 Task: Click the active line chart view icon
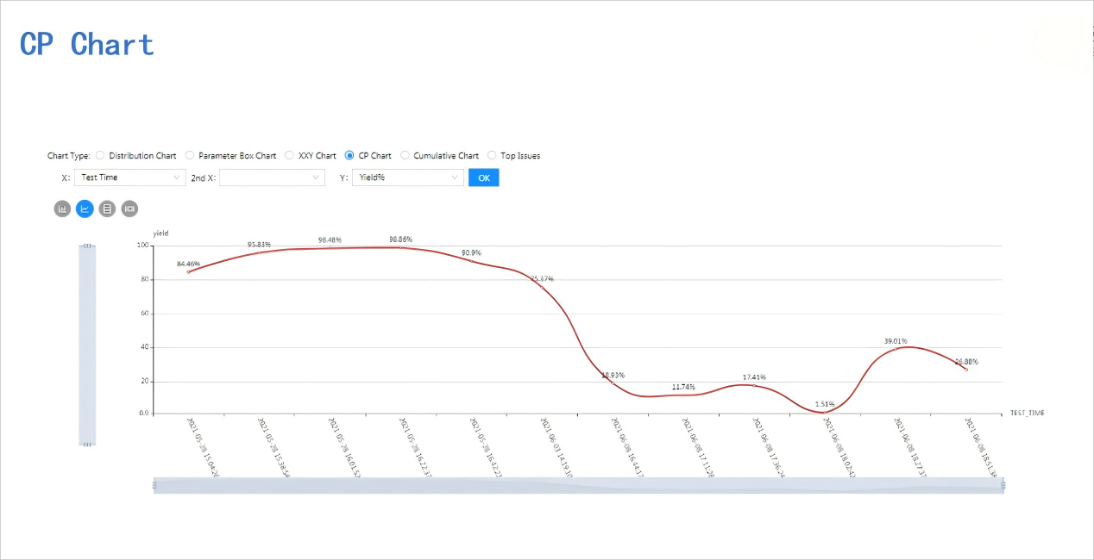[85, 208]
